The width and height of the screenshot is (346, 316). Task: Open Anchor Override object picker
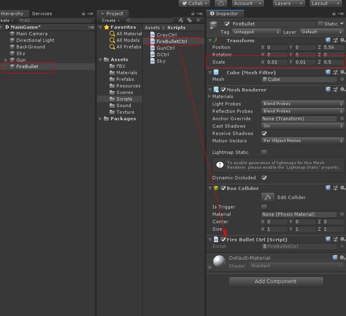click(x=342, y=119)
